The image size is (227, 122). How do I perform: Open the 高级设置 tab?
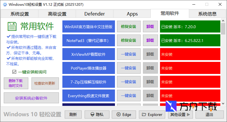coord(57,14)
